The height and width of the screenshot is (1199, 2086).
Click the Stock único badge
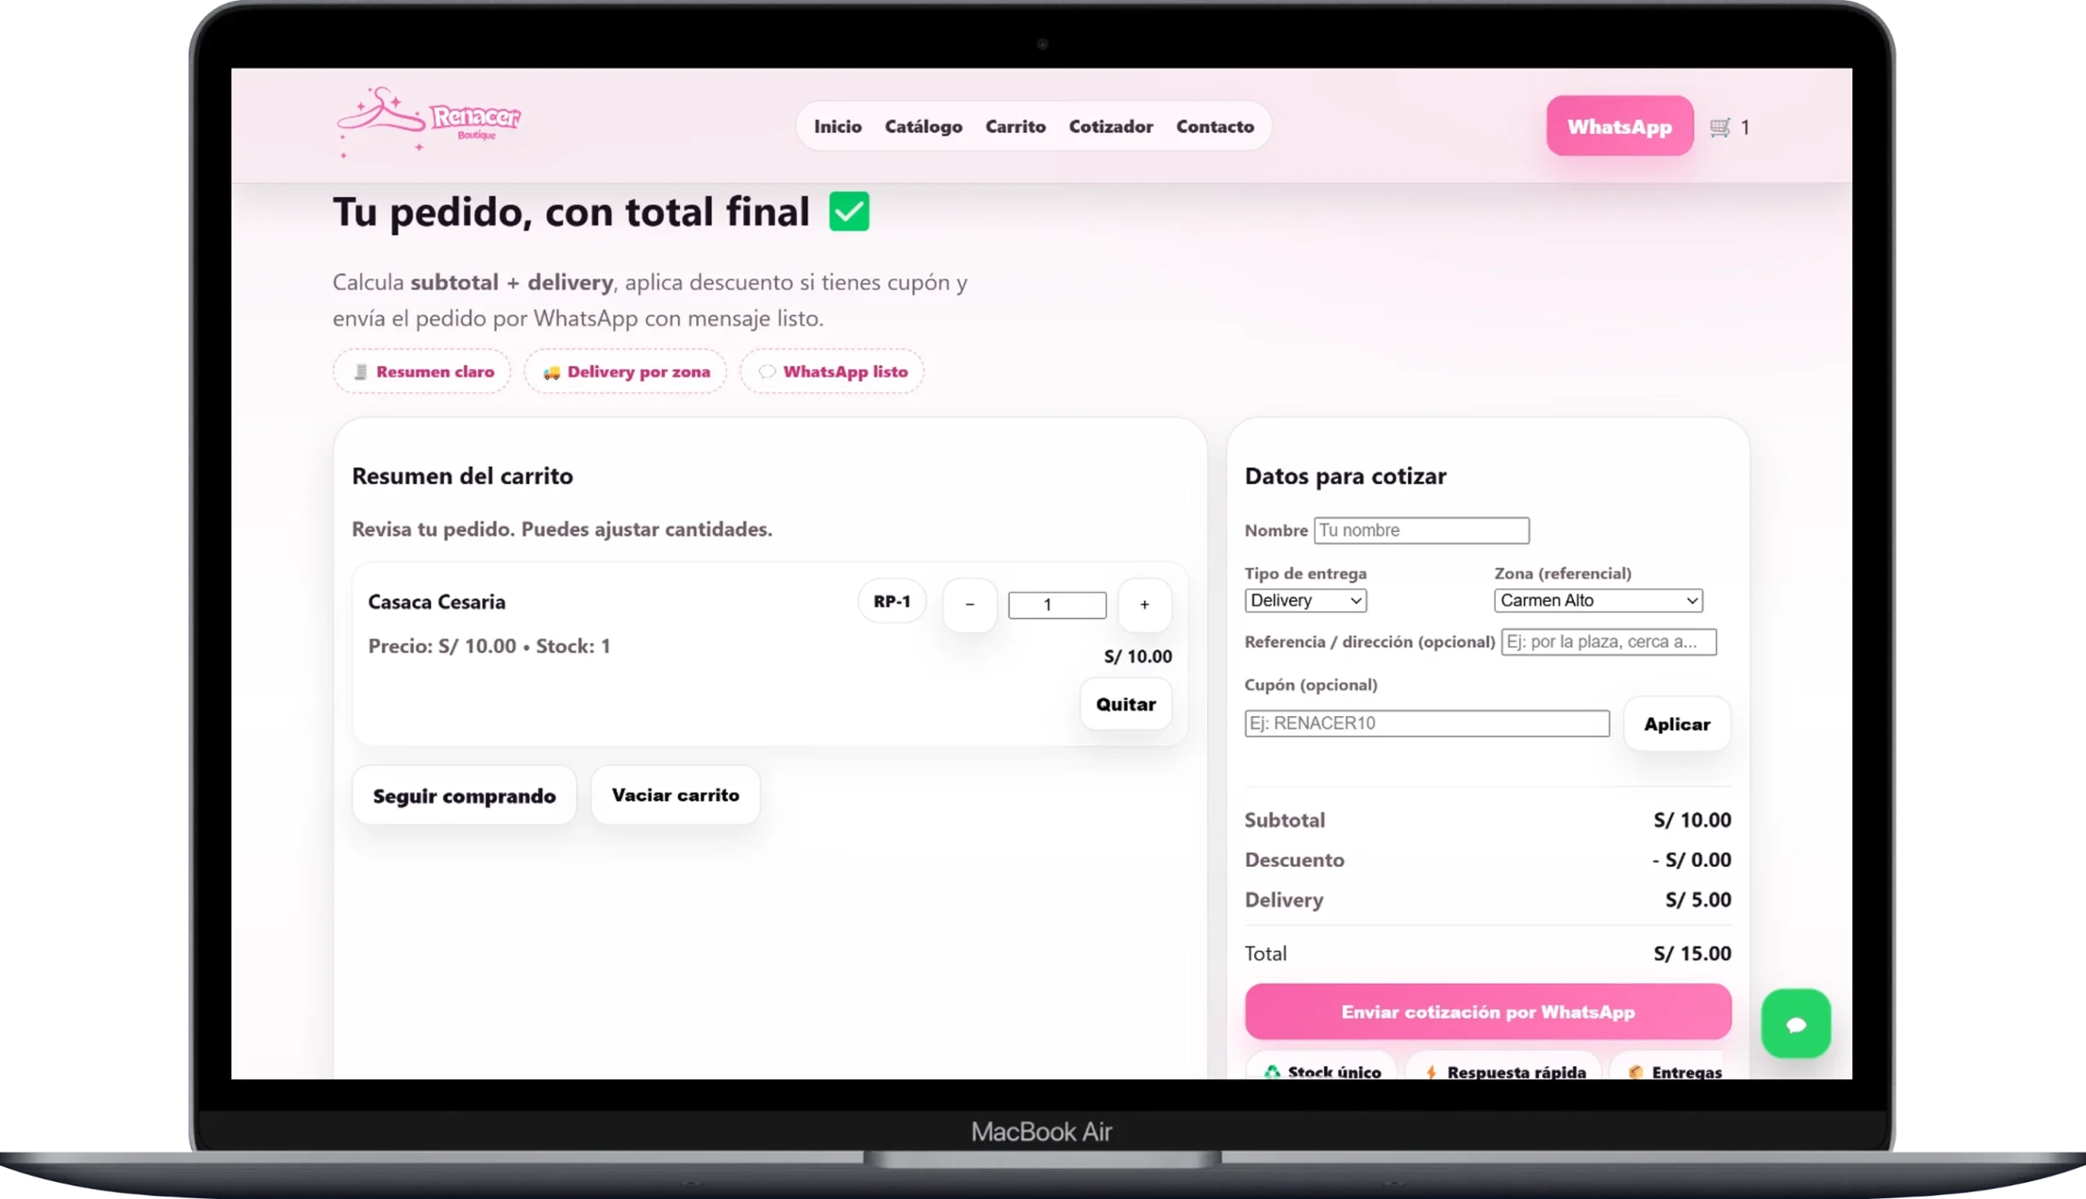(1322, 1069)
